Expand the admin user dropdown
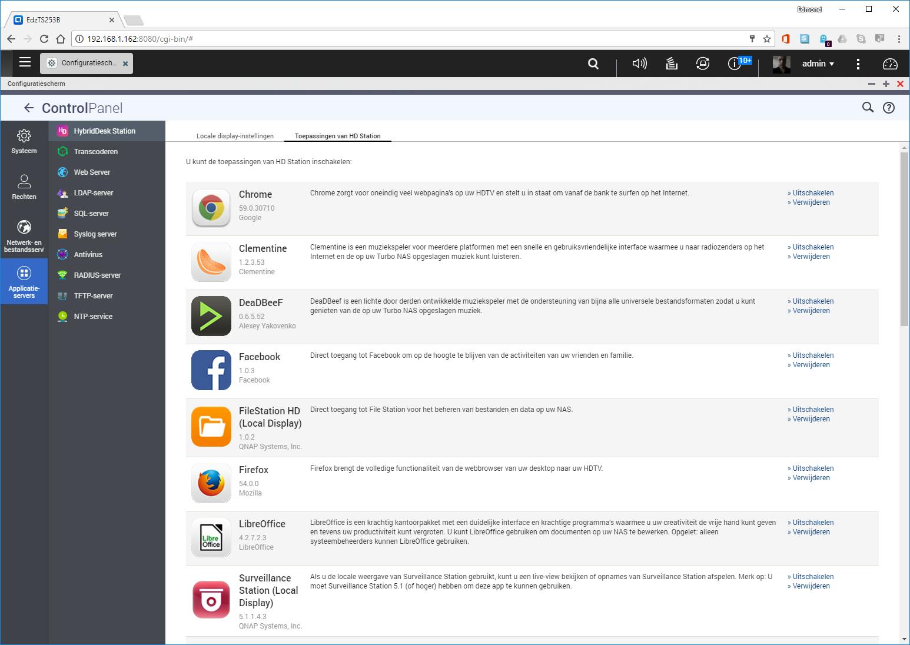 coord(818,64)
